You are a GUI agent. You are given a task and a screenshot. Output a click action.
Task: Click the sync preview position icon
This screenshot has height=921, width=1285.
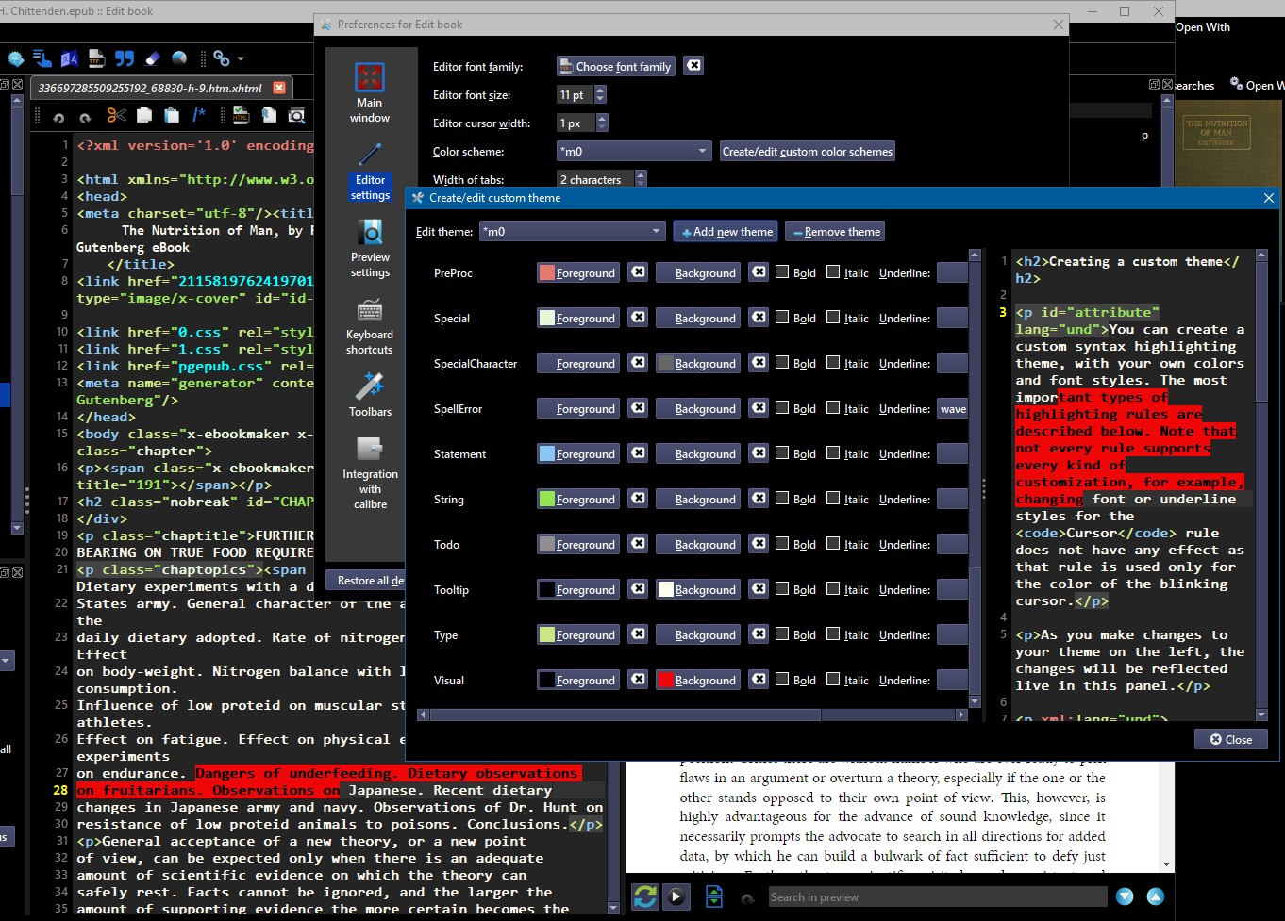(714, 896)
